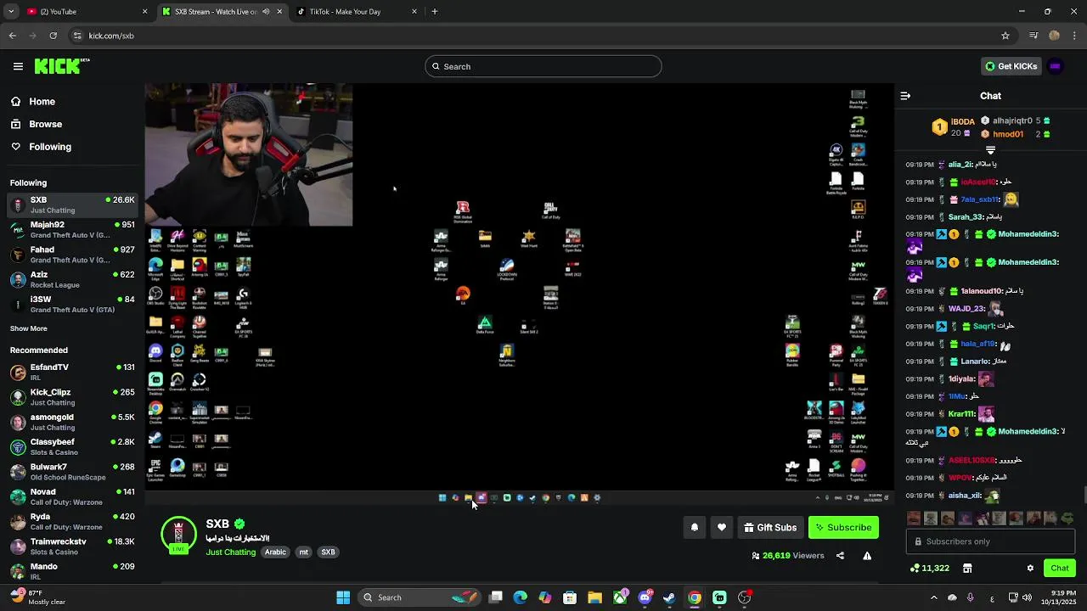Open the profile avatar menu
The height and width of the screenshot is (611, 1087).
tap(1056, 66)
